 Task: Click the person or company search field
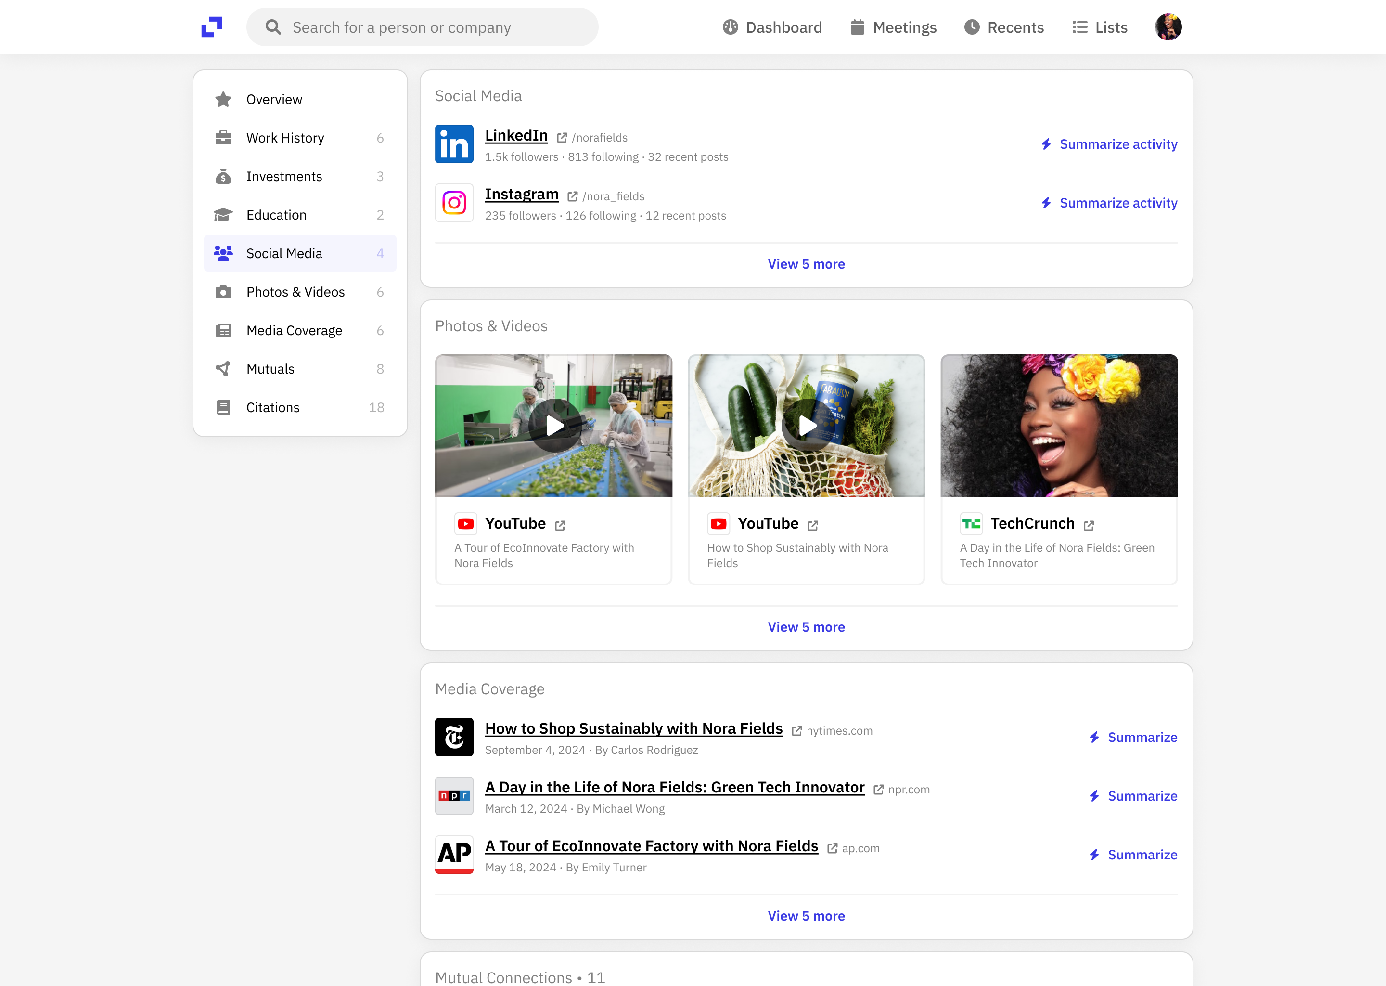tap(423, 27)
